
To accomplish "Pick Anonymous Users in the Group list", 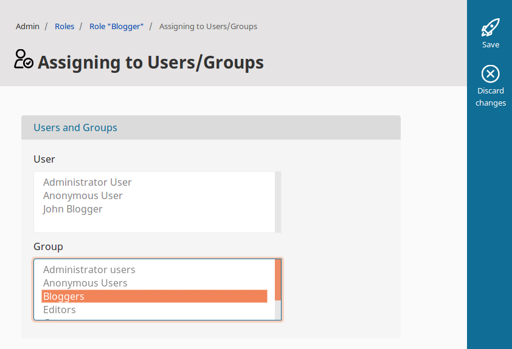I will click(x=85, y=283).
